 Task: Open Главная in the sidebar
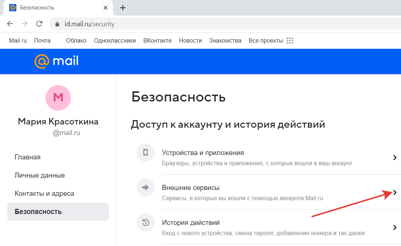tap(28, 157)
